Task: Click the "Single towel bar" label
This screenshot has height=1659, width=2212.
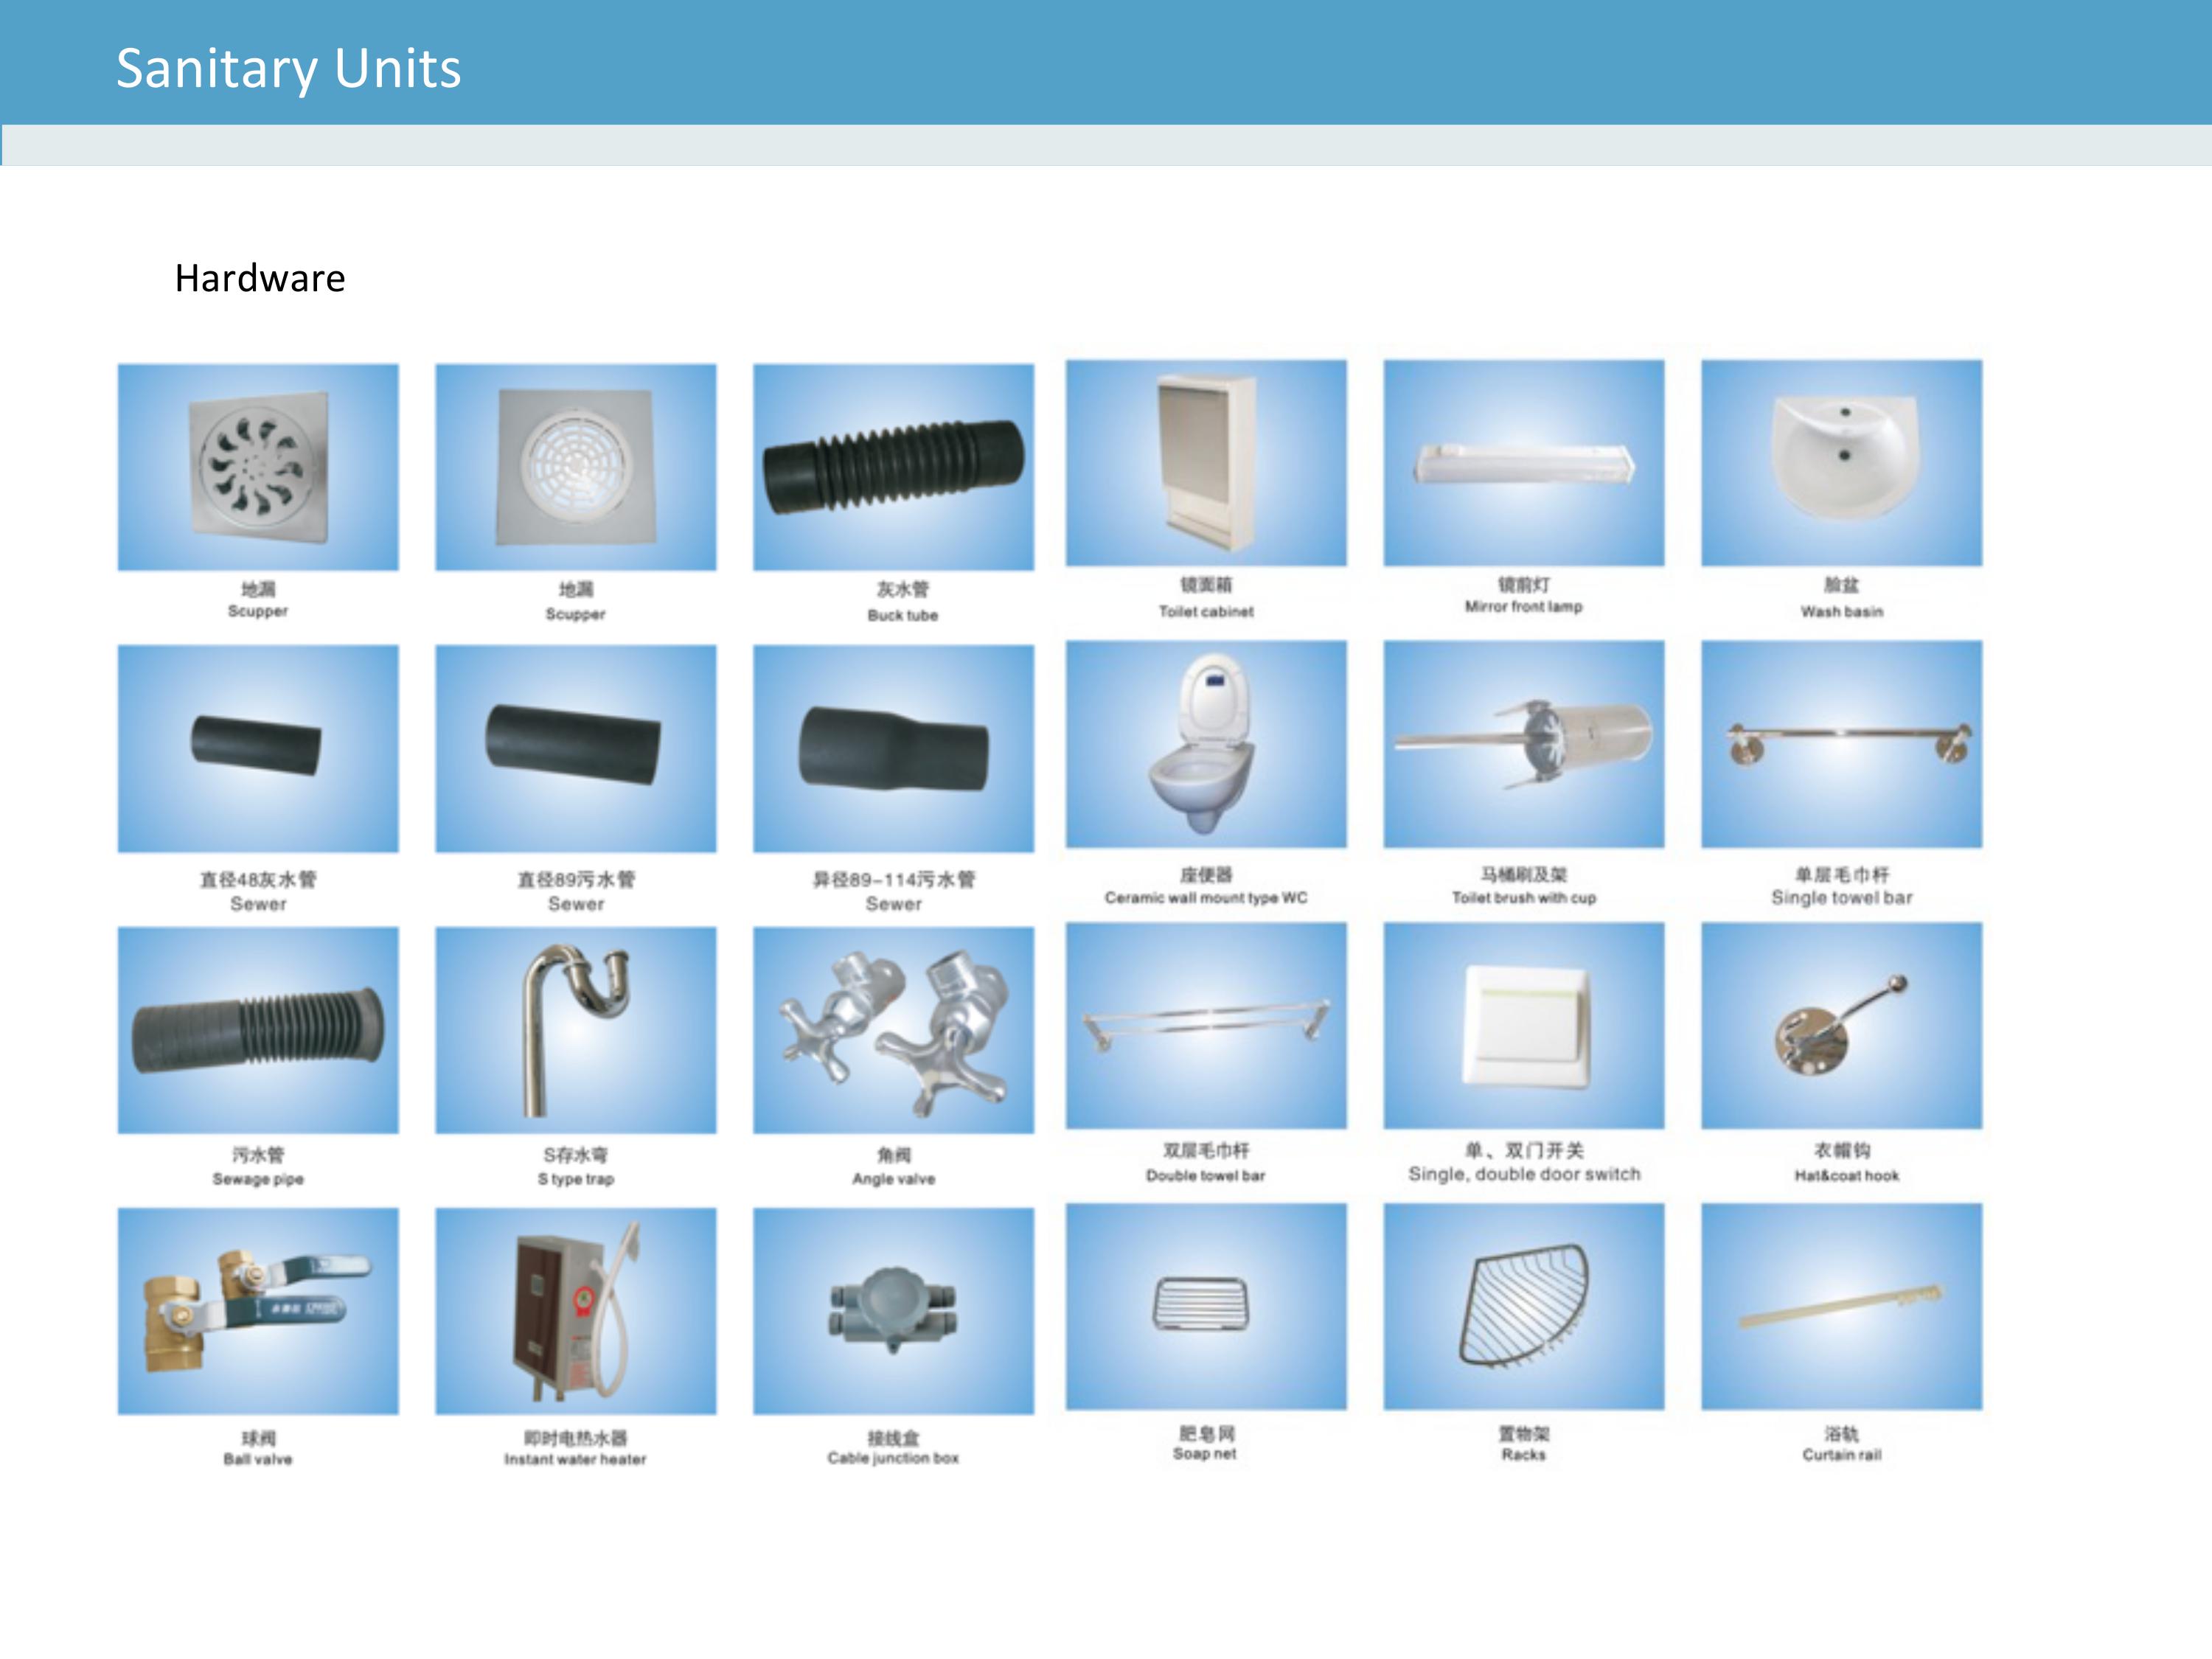Action: 1842,898
